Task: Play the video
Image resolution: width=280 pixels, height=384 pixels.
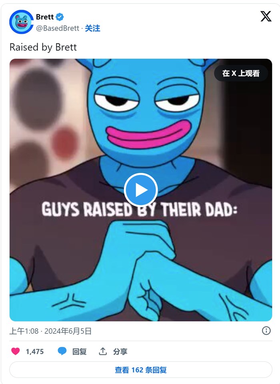Action: coord(141,190)
